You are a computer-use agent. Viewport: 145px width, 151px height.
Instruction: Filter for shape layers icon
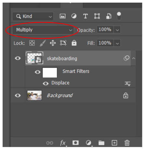tap(97, 16)
